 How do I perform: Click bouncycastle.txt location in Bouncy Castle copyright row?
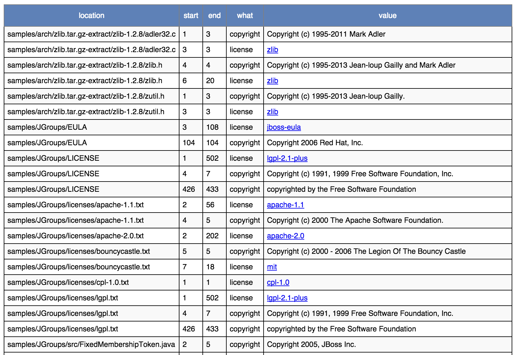(x=79, y=251)
